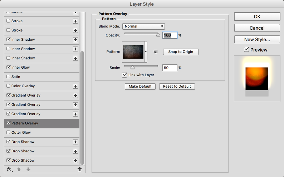
Task: Click the move effect down arrow
Action: (28, 169)
